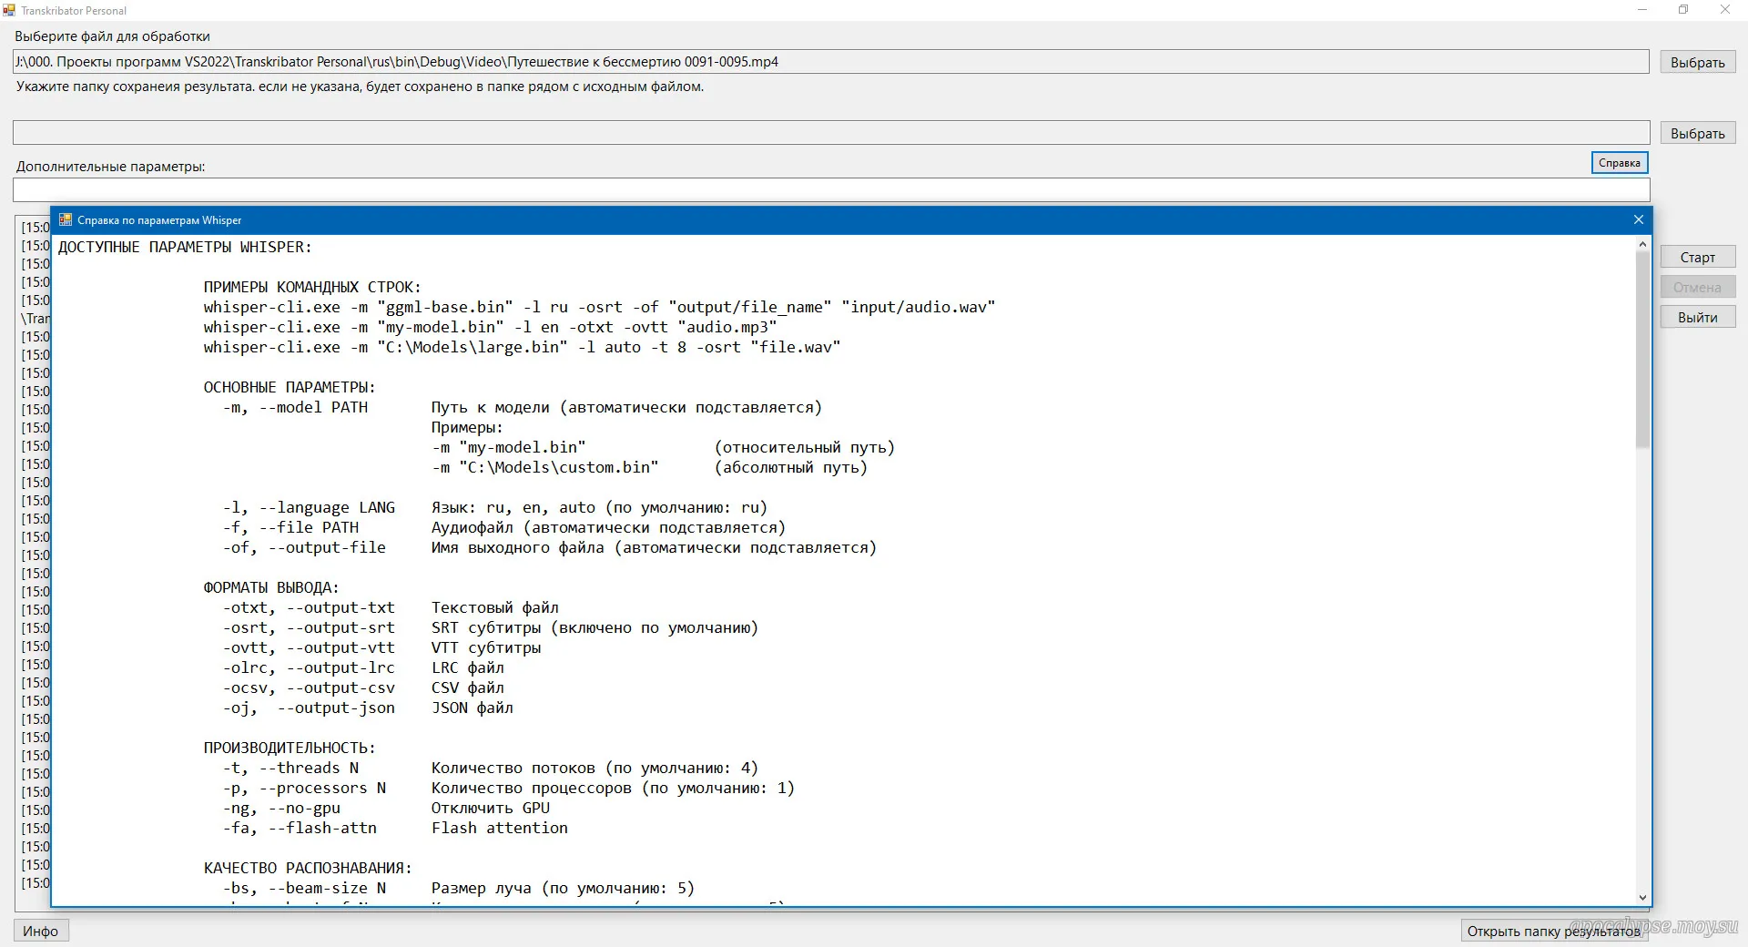Exit using the Выйти button
This screenshot has height=947, width=1748.
coord(1697,318)
